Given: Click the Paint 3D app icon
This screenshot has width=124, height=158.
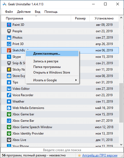Looking at the screenshot, I should pos(9,25).
